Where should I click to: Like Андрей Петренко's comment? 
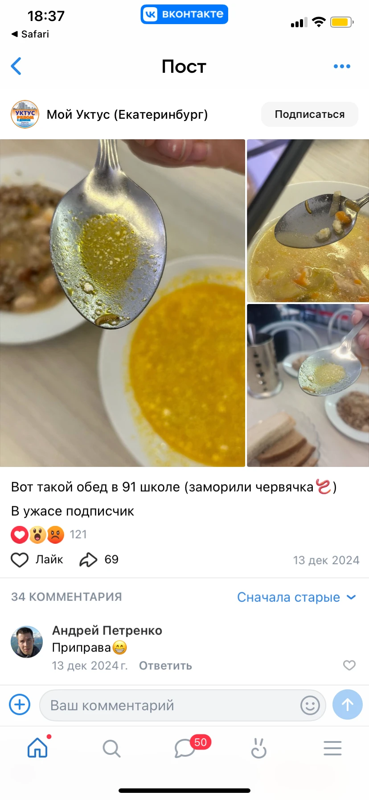click(349, 665)
